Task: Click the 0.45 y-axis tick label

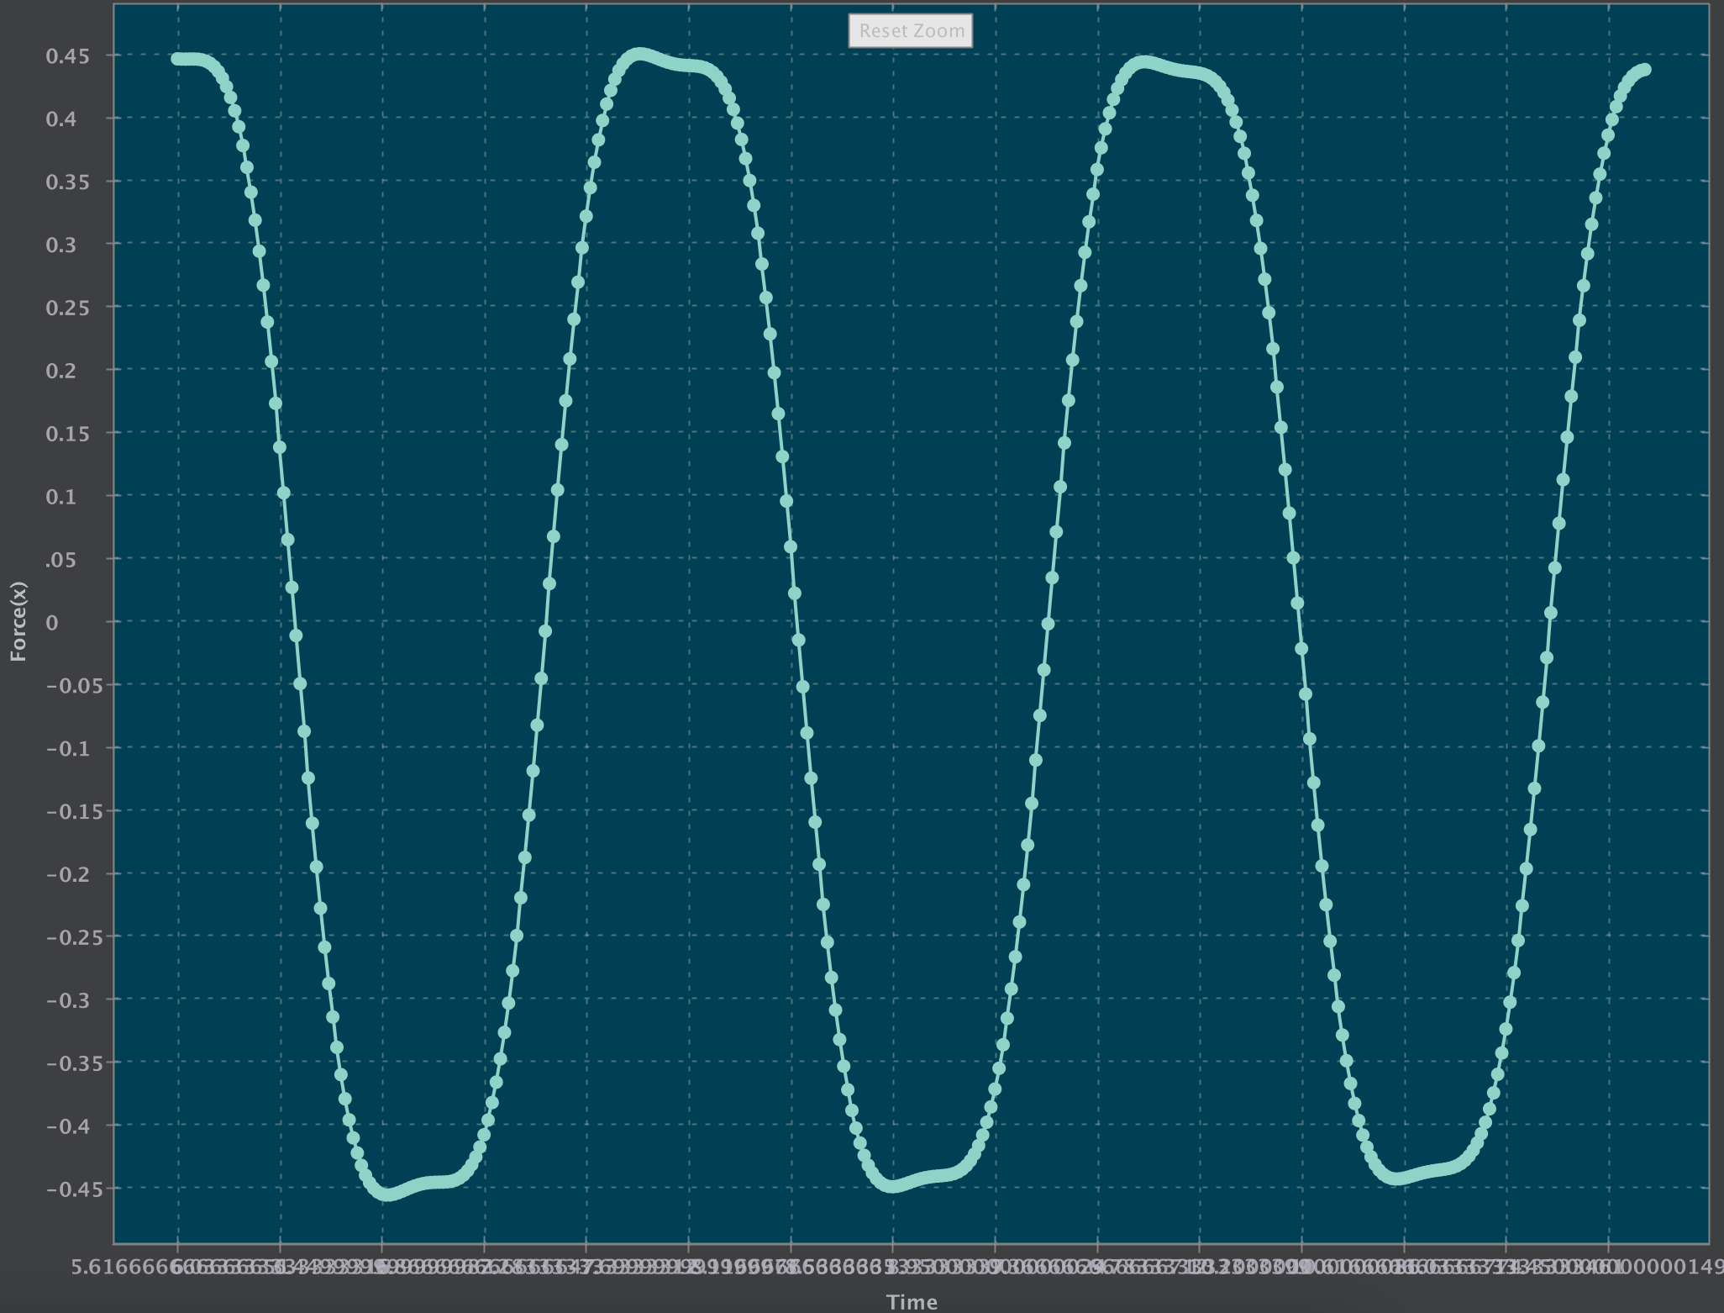Action: click(67, 56)
